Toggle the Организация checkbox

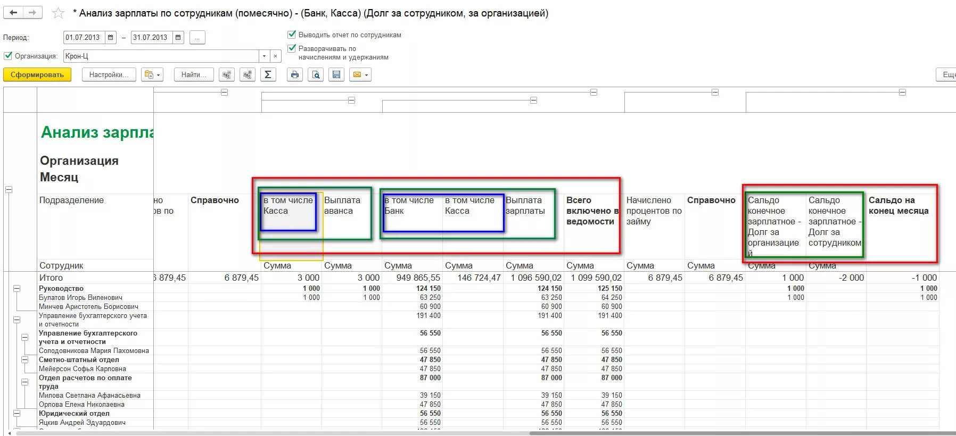coord(8,56)
